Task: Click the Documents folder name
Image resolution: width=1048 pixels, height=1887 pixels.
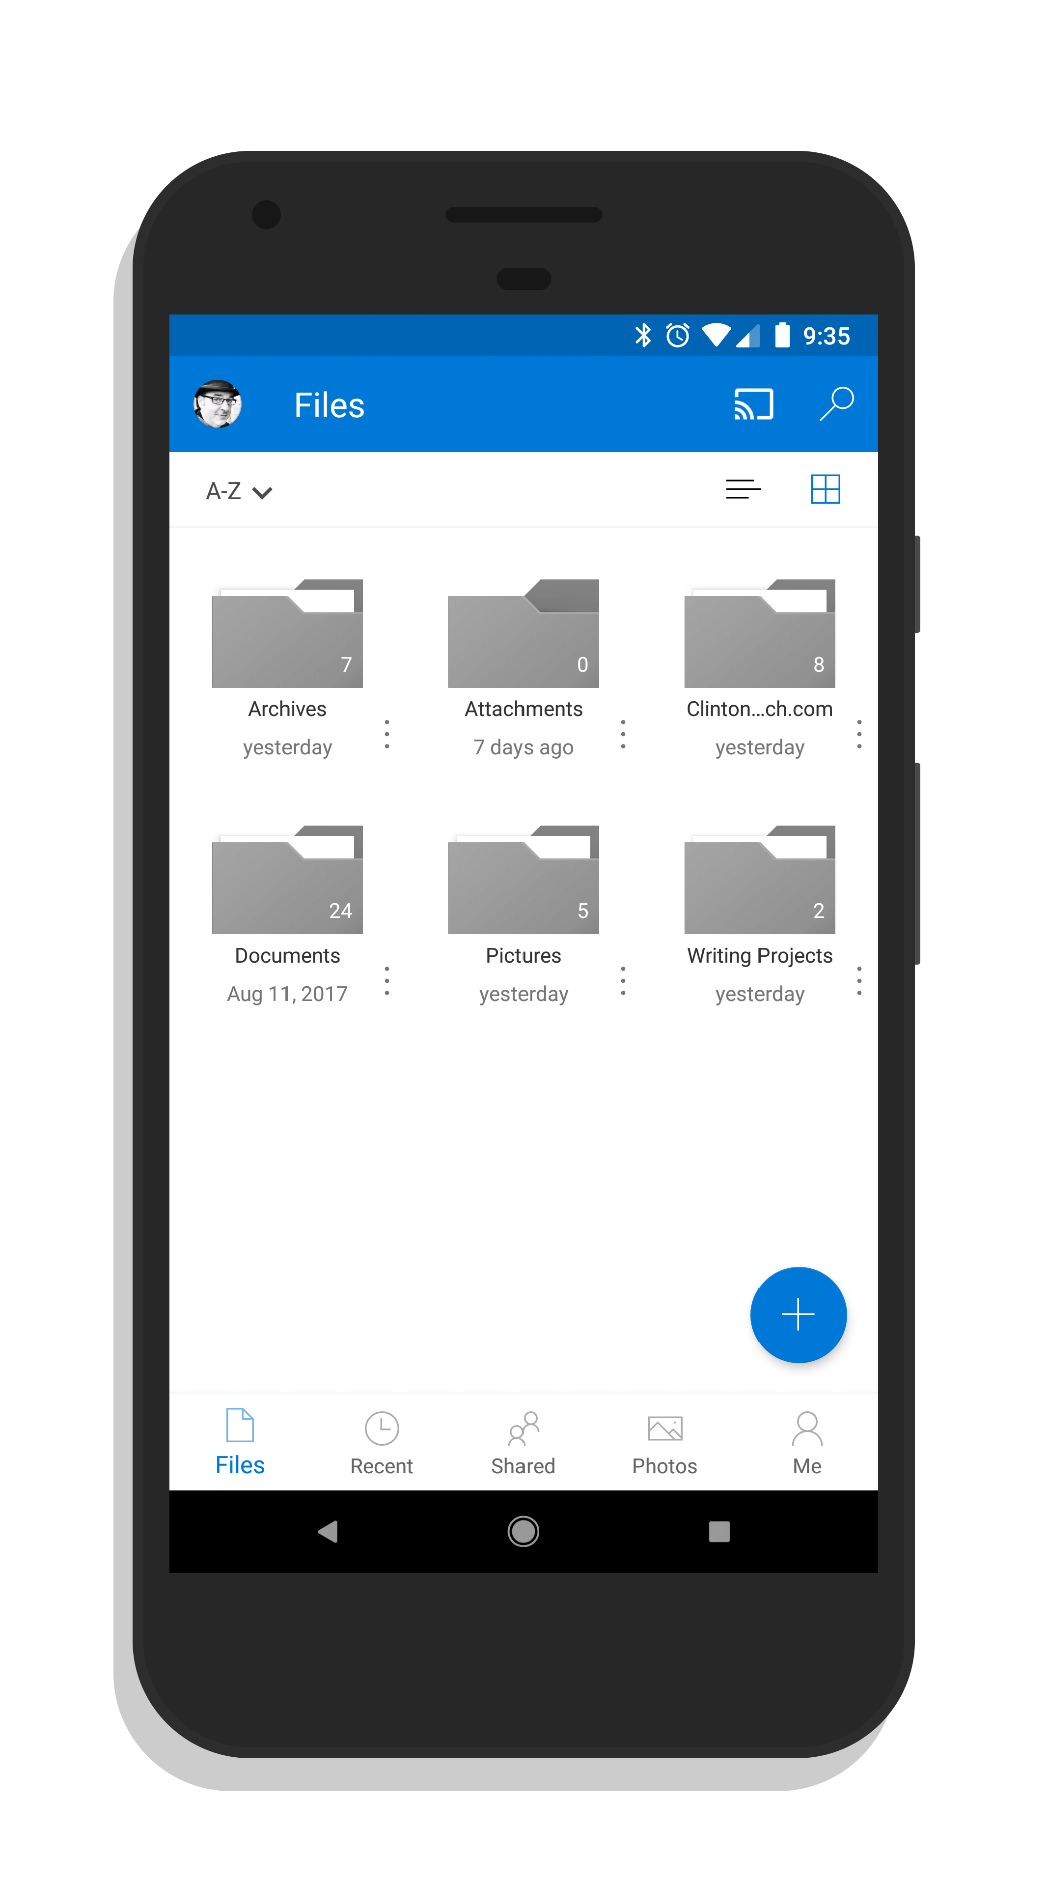Action: tap(287, 955)
